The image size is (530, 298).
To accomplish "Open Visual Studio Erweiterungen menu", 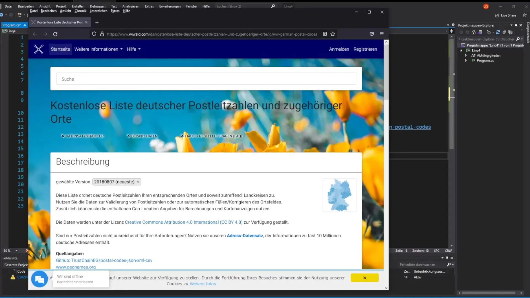I will pos(170,6).
